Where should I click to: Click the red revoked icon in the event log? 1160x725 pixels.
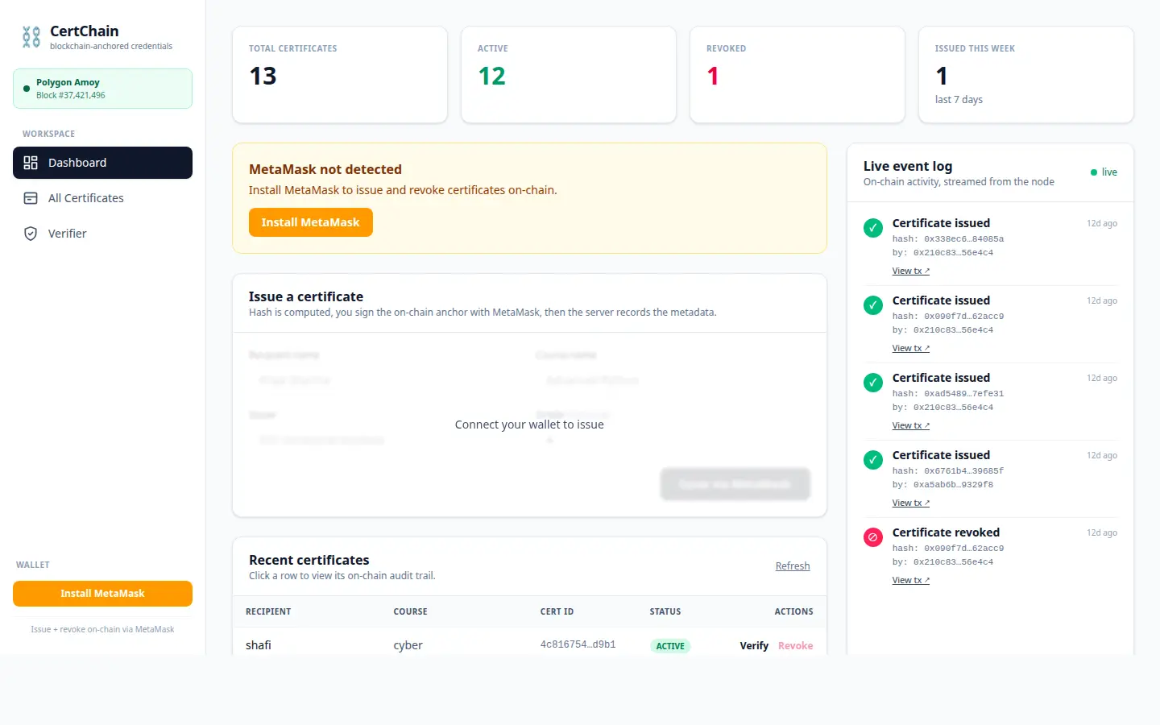click(873, 537)
